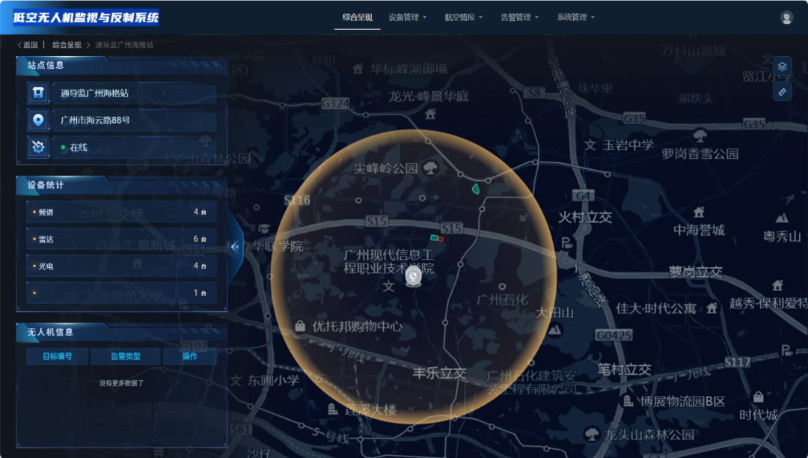808x458 pixels.
Task: Select the 频谱 device row
Action: coord(122,212)
